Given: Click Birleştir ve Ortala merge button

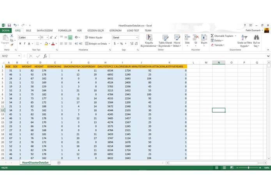Looking at the screenshot, I should (96, 44).
